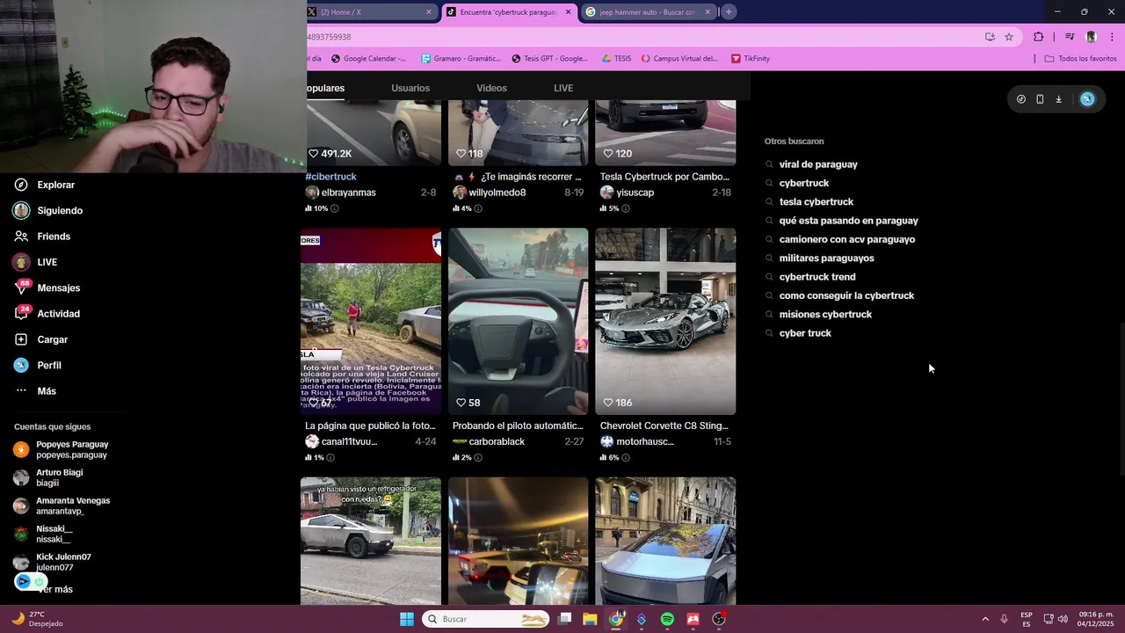Open the Chrome extensions puzzle icon
This screenshot has height=633, width=1125.
click(x=1039, y=37)
